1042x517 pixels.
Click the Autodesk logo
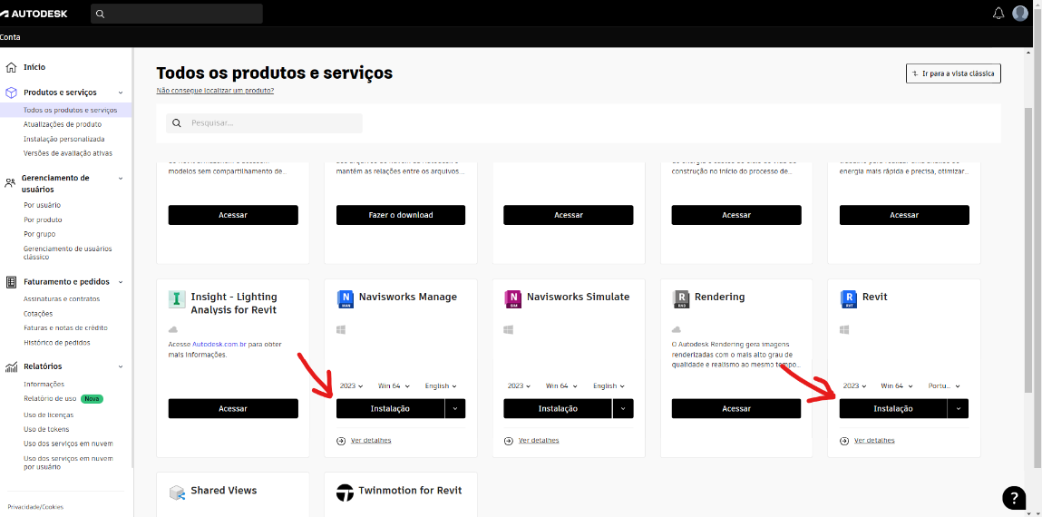34,14
